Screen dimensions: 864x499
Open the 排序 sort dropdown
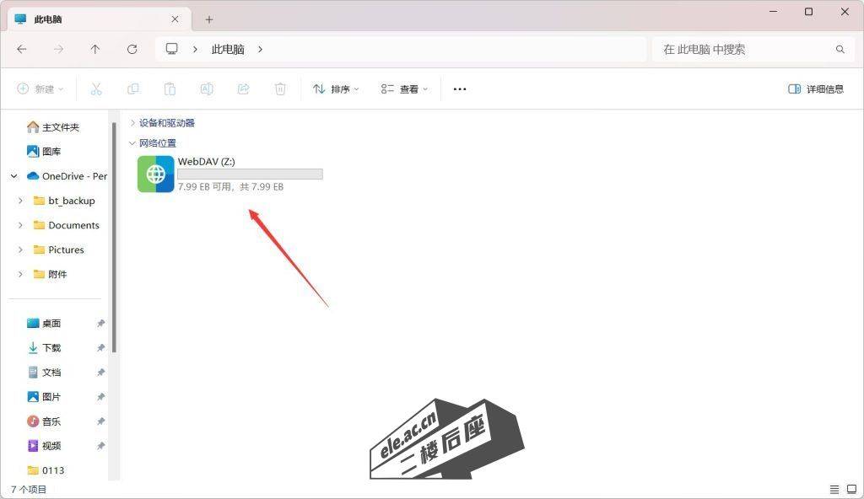click(336, 89)
